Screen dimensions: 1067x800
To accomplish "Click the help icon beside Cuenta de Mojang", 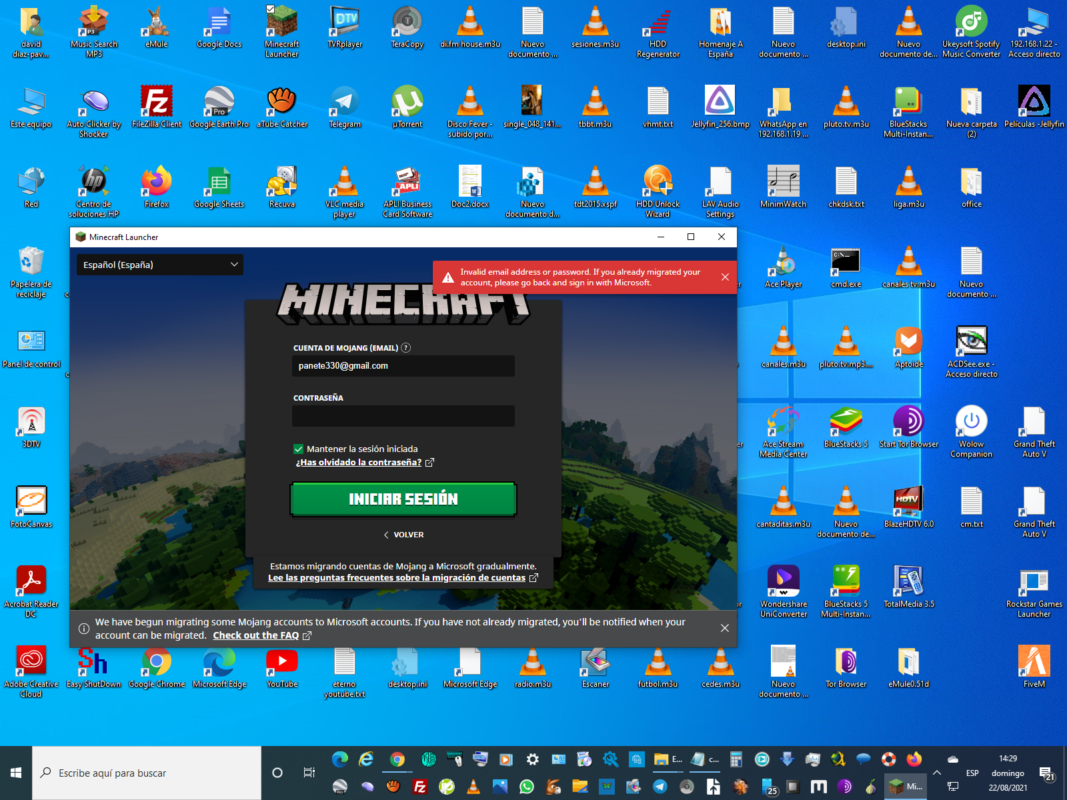I will pos(406,348).
